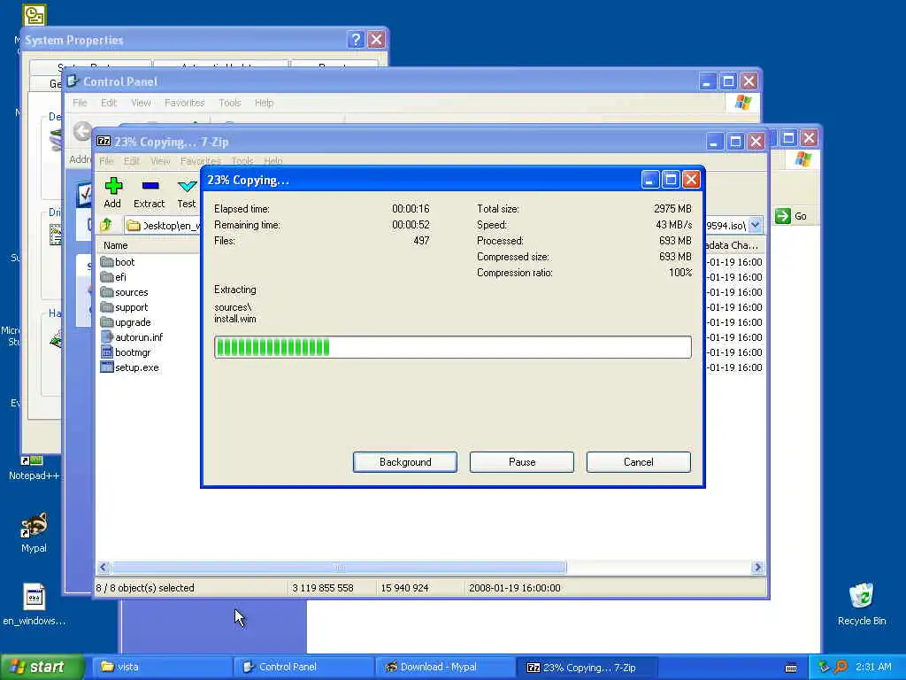Select the support folder icon
The width and height of the screenshot is (906, 680).
[107, 307]
